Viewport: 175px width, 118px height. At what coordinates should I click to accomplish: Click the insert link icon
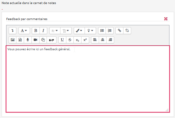[x=119, y=31]
